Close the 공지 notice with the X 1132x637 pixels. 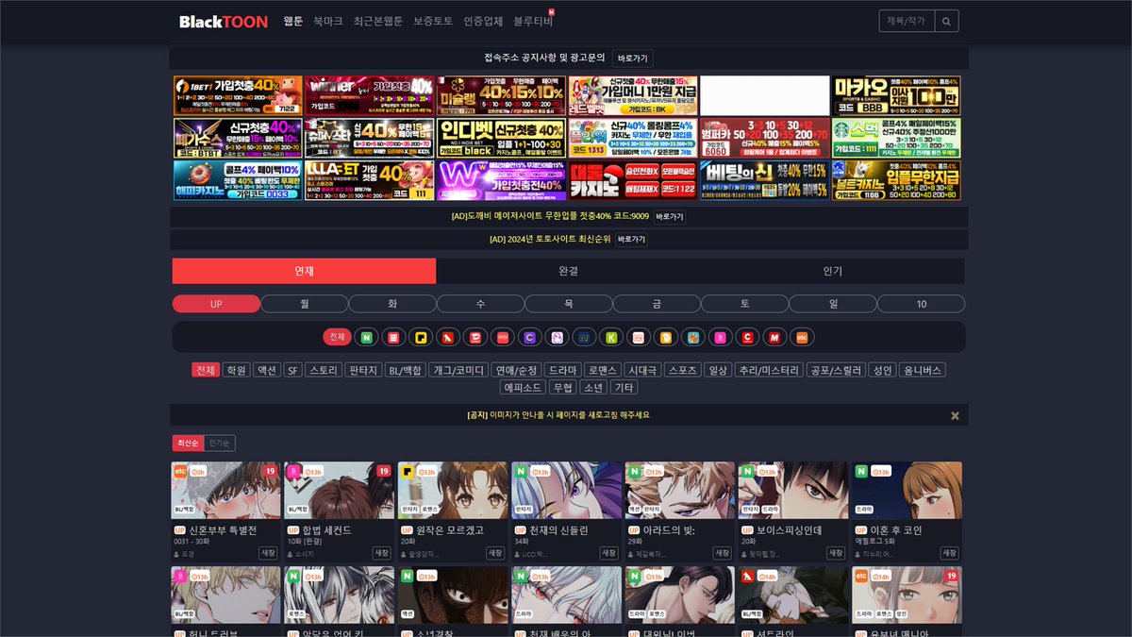tap(955, 415)
